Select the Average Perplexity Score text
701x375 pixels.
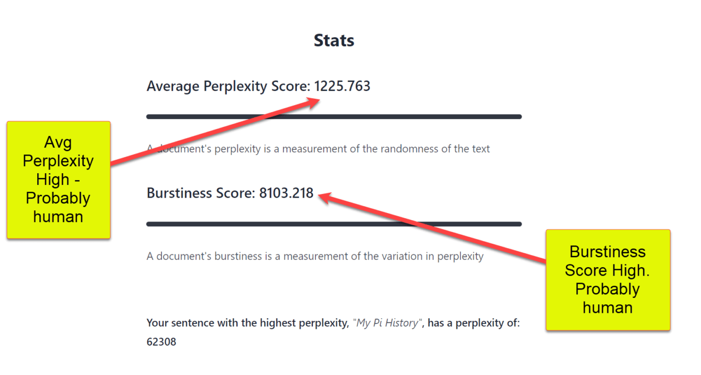tap(228, 86)
